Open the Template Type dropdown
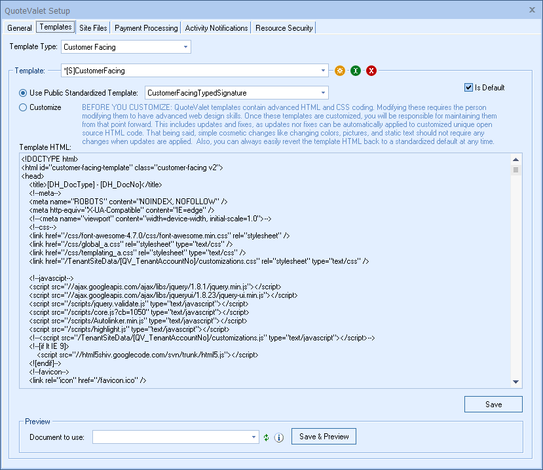Viewport: 543px width, 470px height. (x=185, y=46)
